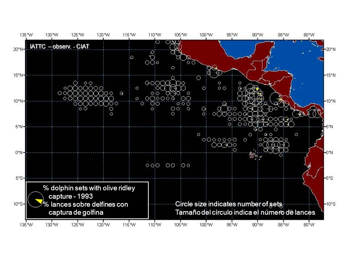This screenshot has height=262, width=349.
Task: Click the 5°S label on the right axis
Action: 329,178
